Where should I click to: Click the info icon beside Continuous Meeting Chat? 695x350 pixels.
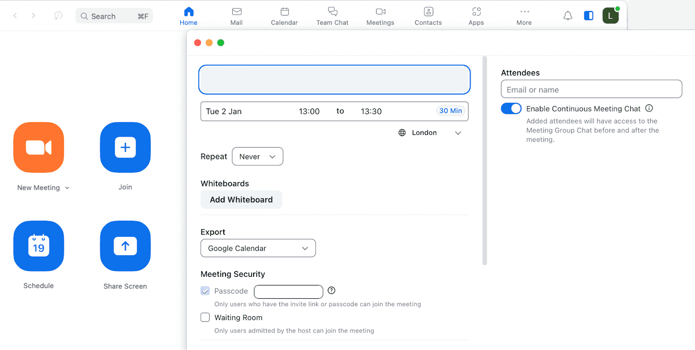[x=649, y=108]
